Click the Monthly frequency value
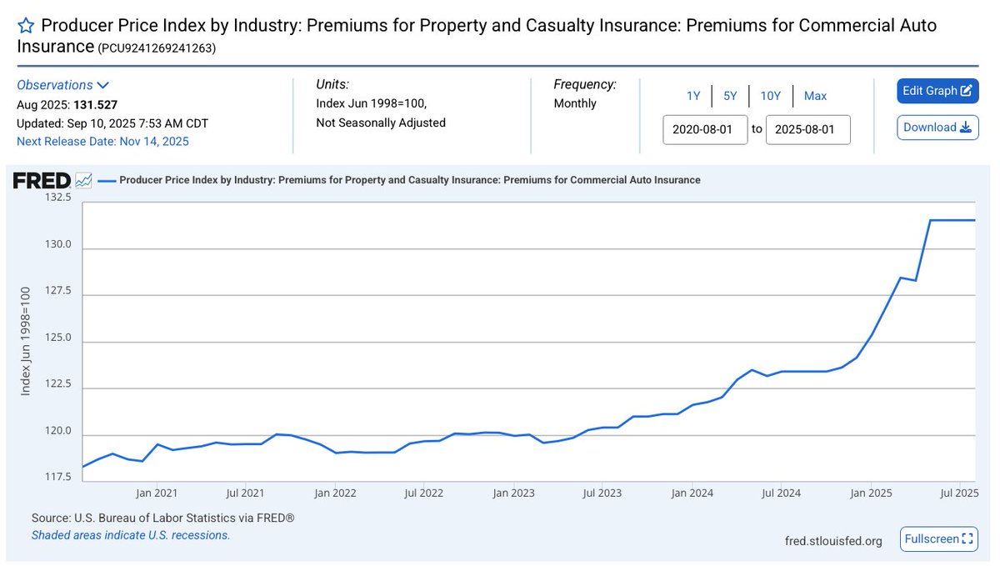This screenshot has width=1000, height=566. 575,103
